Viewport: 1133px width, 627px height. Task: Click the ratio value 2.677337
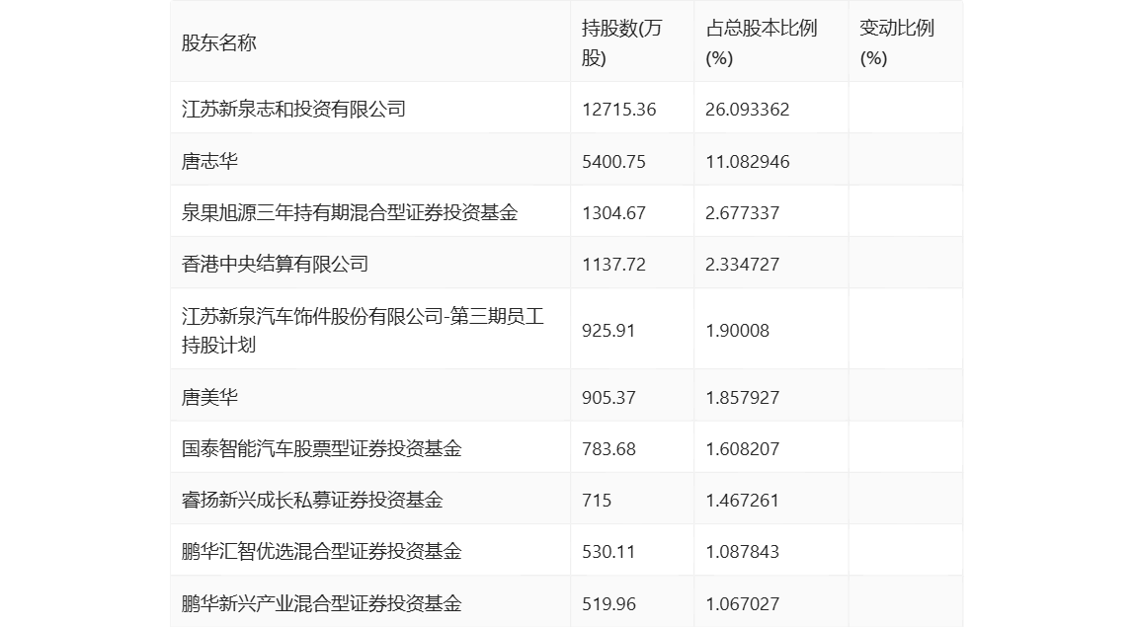[742, 213]
